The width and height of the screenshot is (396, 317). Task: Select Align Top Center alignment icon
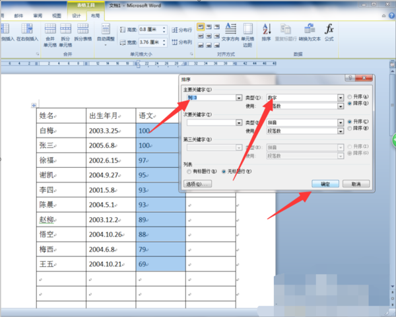(x=209, y=26)
